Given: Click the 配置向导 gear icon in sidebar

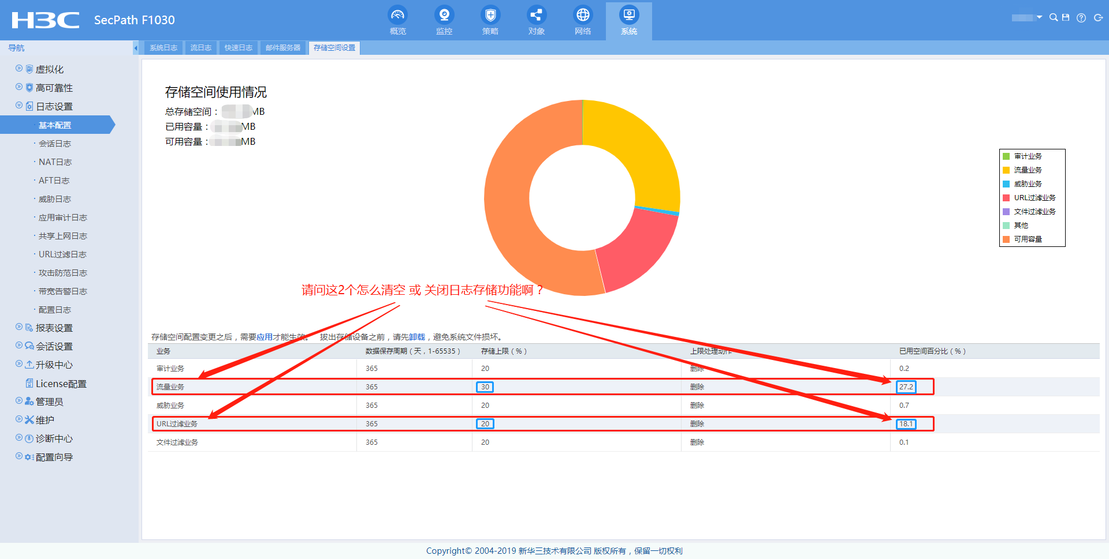Looking at the screenshot, I should pos(29,457).
